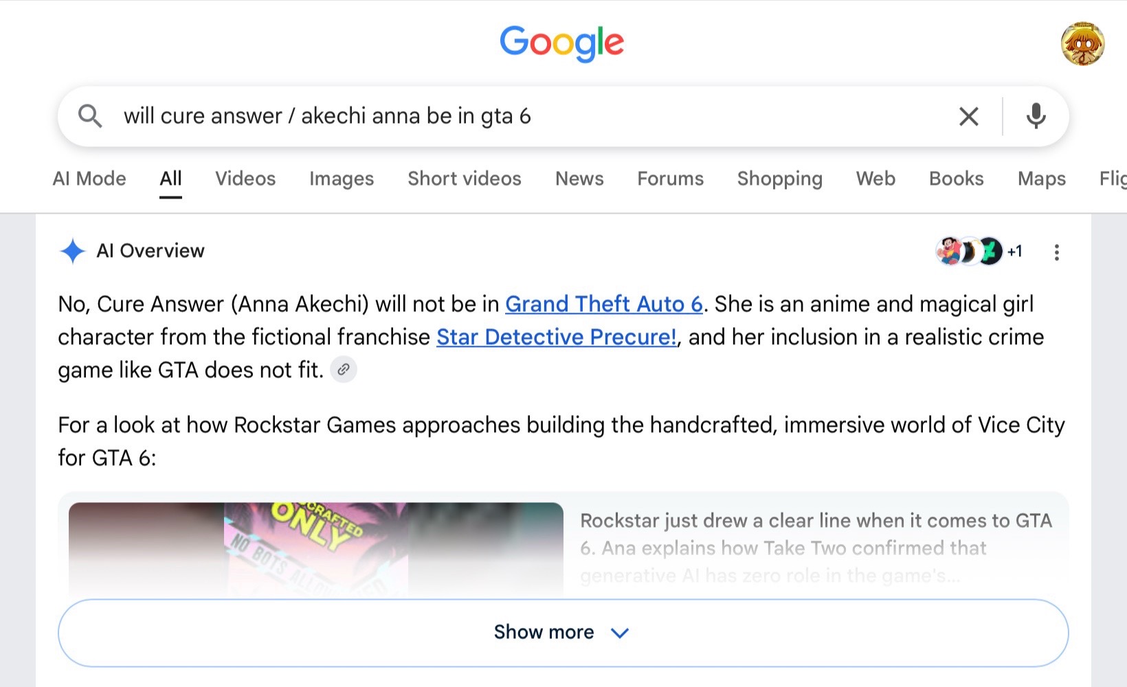Follow the Star Detective Precure! link
The height and width of the screenshot is (687, 1127).
(x=557, y=337)
